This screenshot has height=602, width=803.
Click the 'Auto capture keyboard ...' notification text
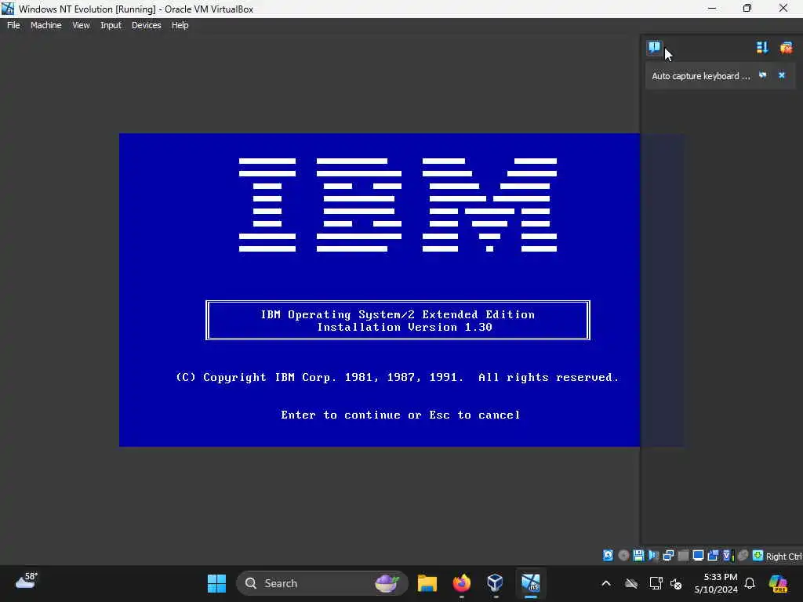tap(700, 76)
